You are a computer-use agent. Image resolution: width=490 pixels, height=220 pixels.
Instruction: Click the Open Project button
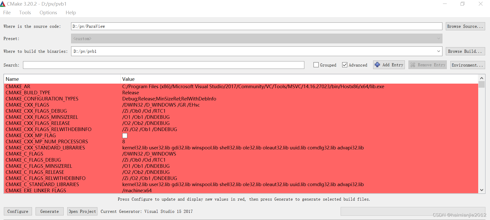click(82, 211)
